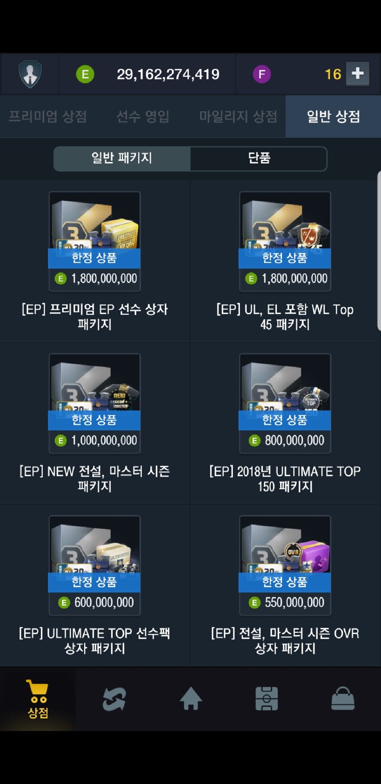The width and height of the screenshot is (381, 784).
Task: Select the UL, EL 포함 WL Top 45 thumbnail
Action: (285, 230)
